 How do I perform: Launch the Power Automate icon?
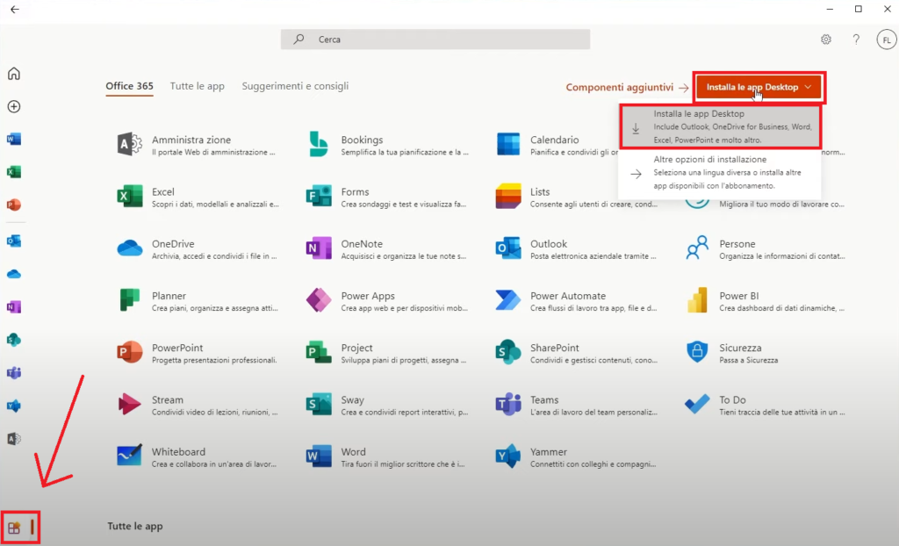(508, 300)
